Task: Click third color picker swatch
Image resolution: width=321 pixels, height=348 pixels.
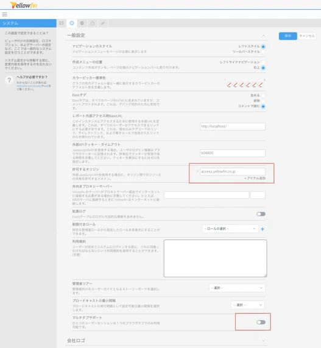Action: tap(242, 85)
